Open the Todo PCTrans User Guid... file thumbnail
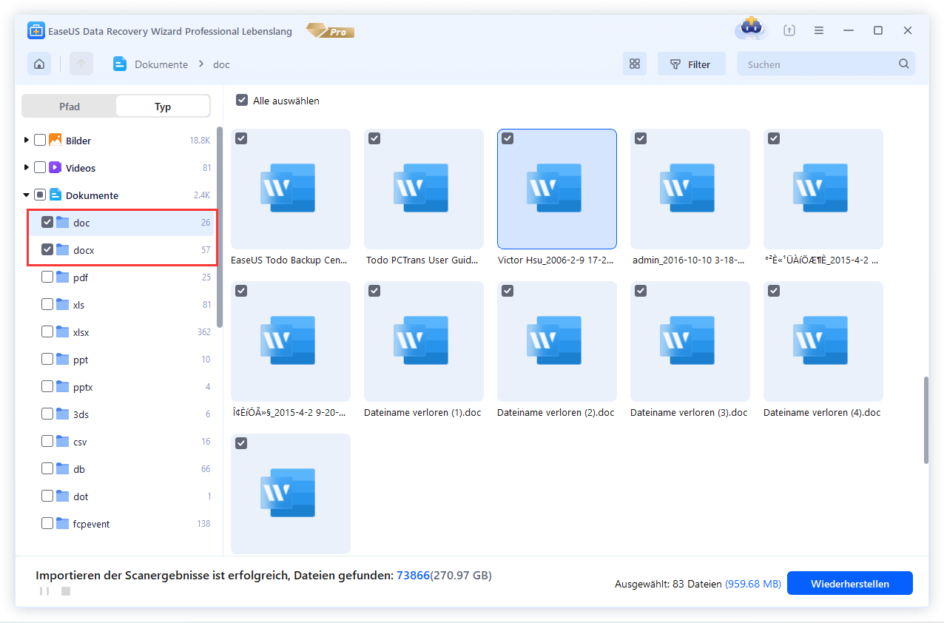Screen dimensions: 944x623 424,189
